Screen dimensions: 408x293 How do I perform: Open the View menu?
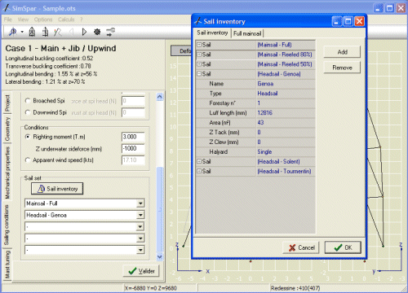pos(23,20)
